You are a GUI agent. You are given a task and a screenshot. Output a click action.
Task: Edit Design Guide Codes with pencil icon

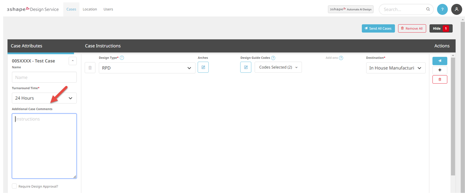click(246, 67)
